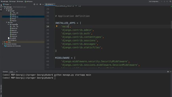
Task: Click 'django.contrib.admin' on line 35
Action: pos(77,30)
